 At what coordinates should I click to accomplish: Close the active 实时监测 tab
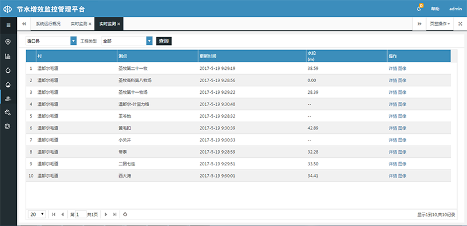119,24
